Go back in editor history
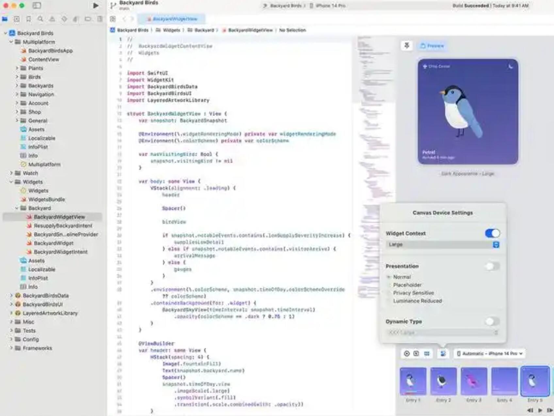This screenshot has width=554, height=416. click(x=124, y=19)
